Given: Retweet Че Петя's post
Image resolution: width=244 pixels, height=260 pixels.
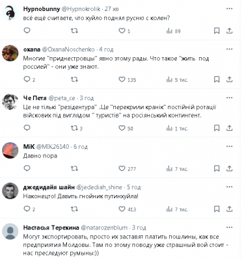Looking at the screenshot, I should pyautogui.click(x=74, y=128).
